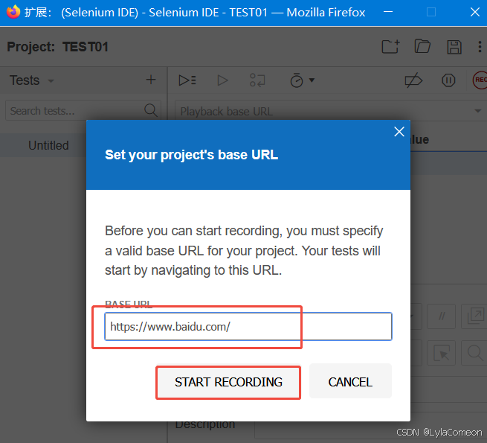Expand Playback base URL dropdown arrow
The image size is (487, 443).
point(478,111)
